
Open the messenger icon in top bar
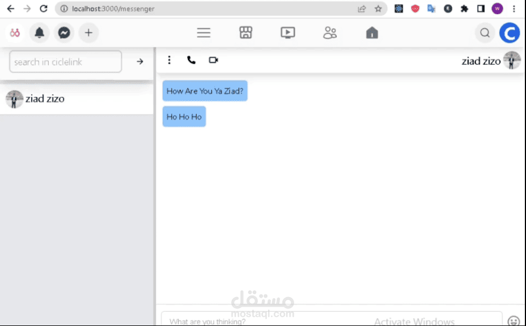pos(64,33)
